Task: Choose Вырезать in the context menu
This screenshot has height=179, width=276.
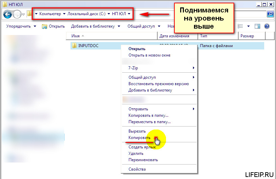Action: (x=159, y=131)
